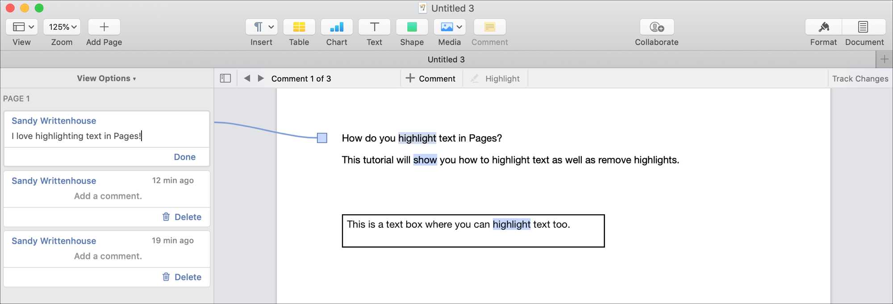Toggle the comments sidebar pane icon
893x304 pixels.
tap(225, 79)
